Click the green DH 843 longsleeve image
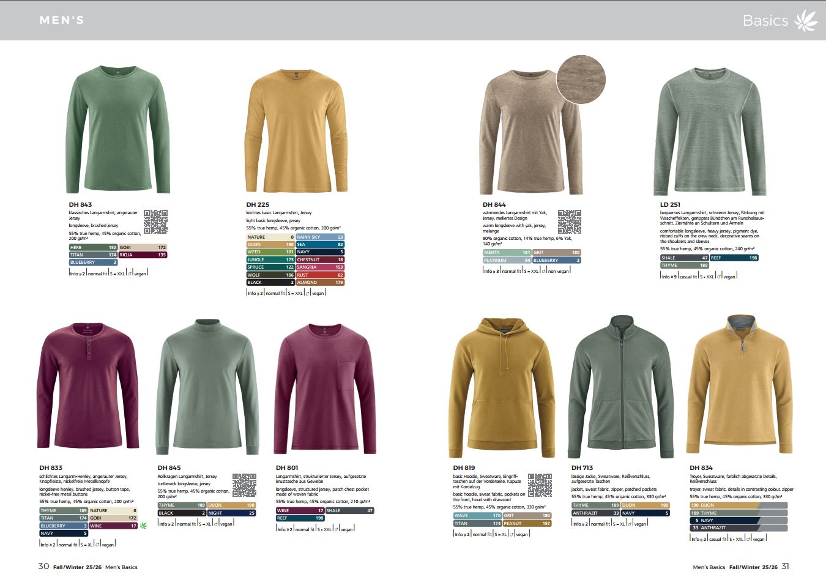This screenshot has width=826, height=585. 117,129
